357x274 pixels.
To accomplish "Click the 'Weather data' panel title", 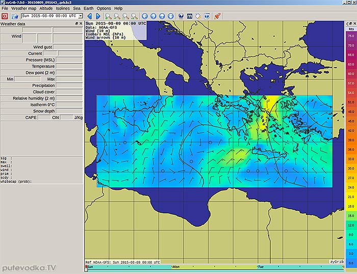I will (x=13, y=24).
